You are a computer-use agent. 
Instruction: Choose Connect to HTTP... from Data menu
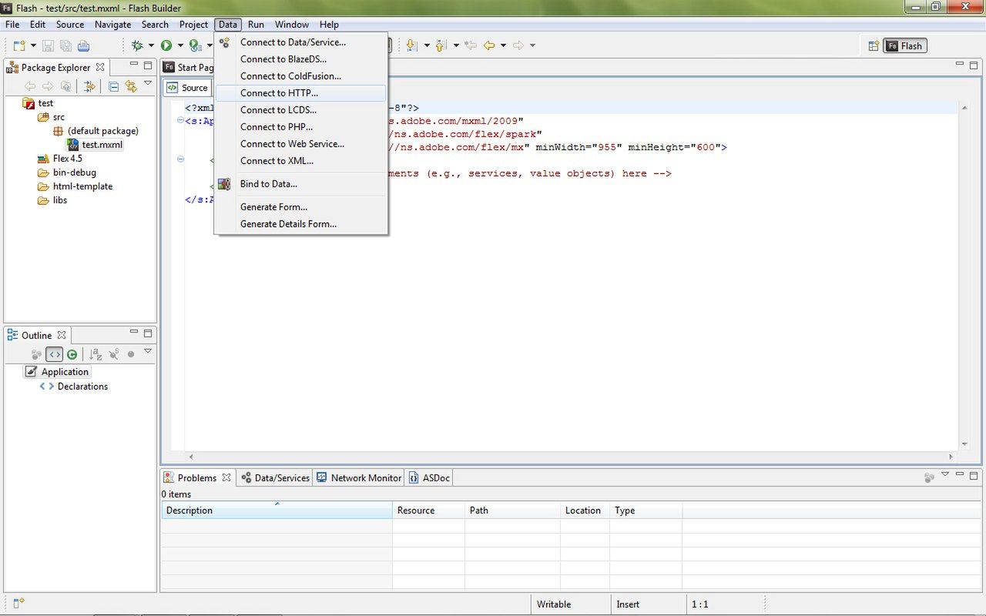300,93
